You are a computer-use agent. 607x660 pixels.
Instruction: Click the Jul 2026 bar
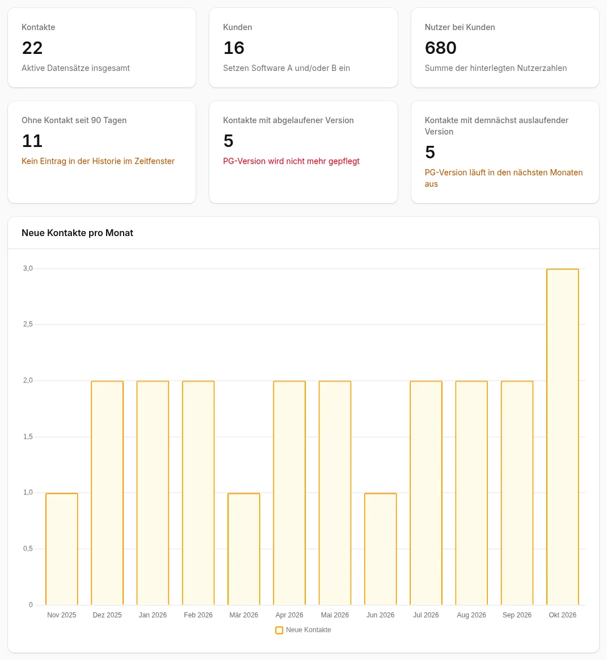[426, 493]
